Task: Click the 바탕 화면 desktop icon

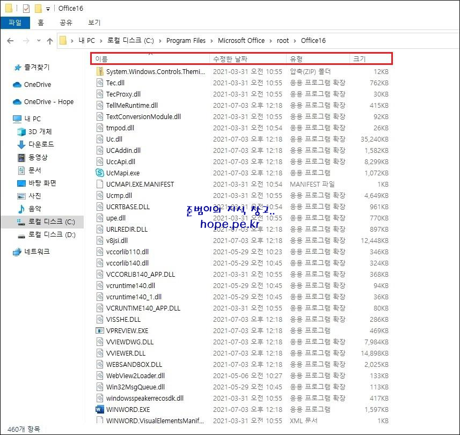Action: pyautogui.click(x=21, y=183)
